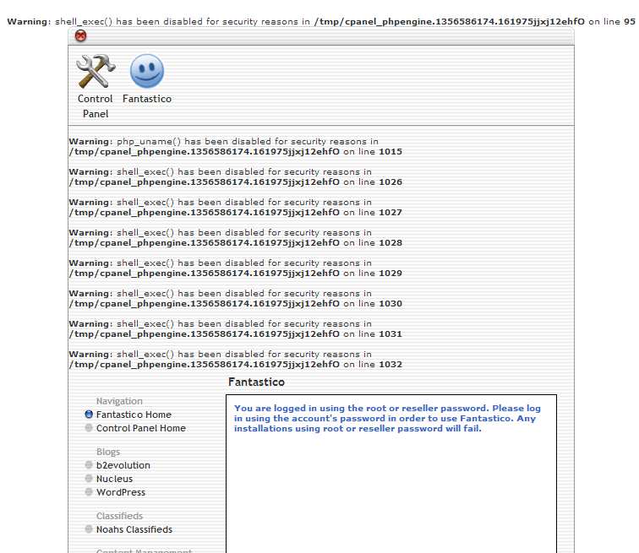
Task: Click the blue root or reseller password notice
Action: [387, 418]
